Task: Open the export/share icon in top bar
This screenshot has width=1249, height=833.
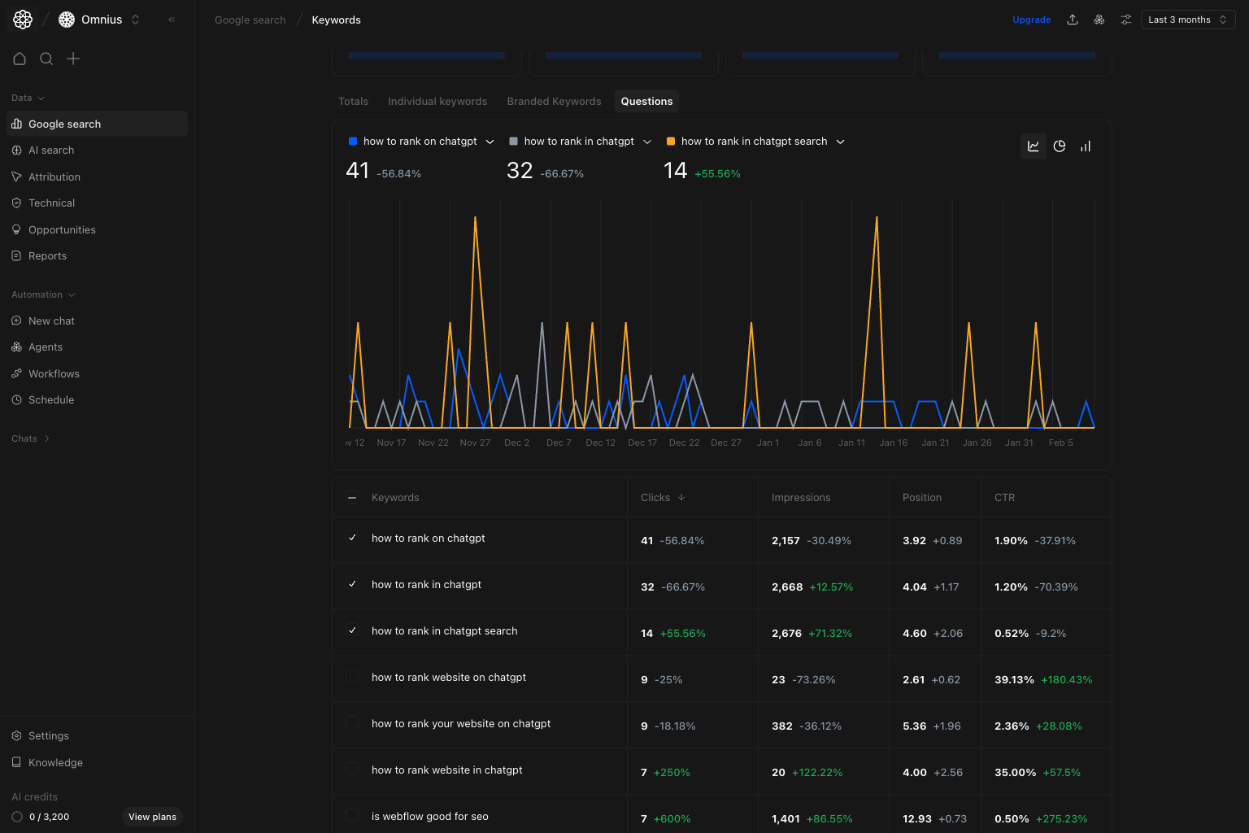Action: (x=1073, y=19)
